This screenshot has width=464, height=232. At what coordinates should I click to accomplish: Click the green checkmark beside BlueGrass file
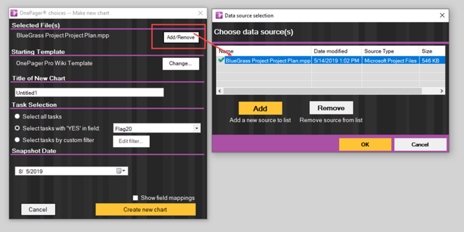[x=221, y=60]
